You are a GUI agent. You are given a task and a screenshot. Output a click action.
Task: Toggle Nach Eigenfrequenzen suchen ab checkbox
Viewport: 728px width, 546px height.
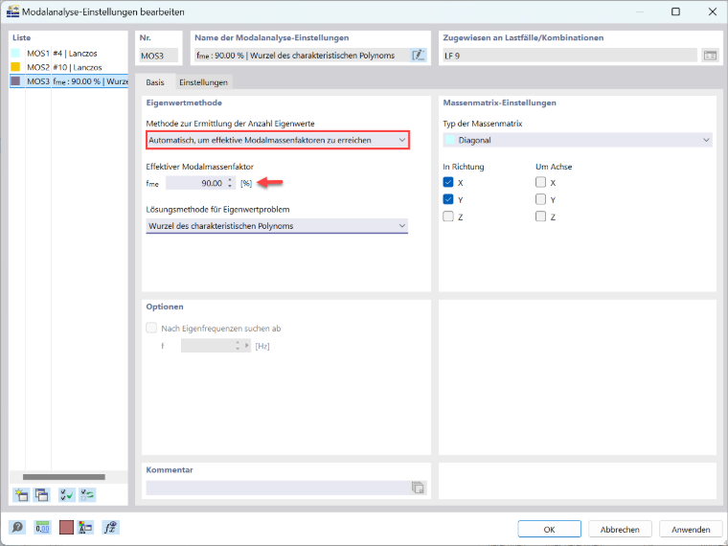151,329
